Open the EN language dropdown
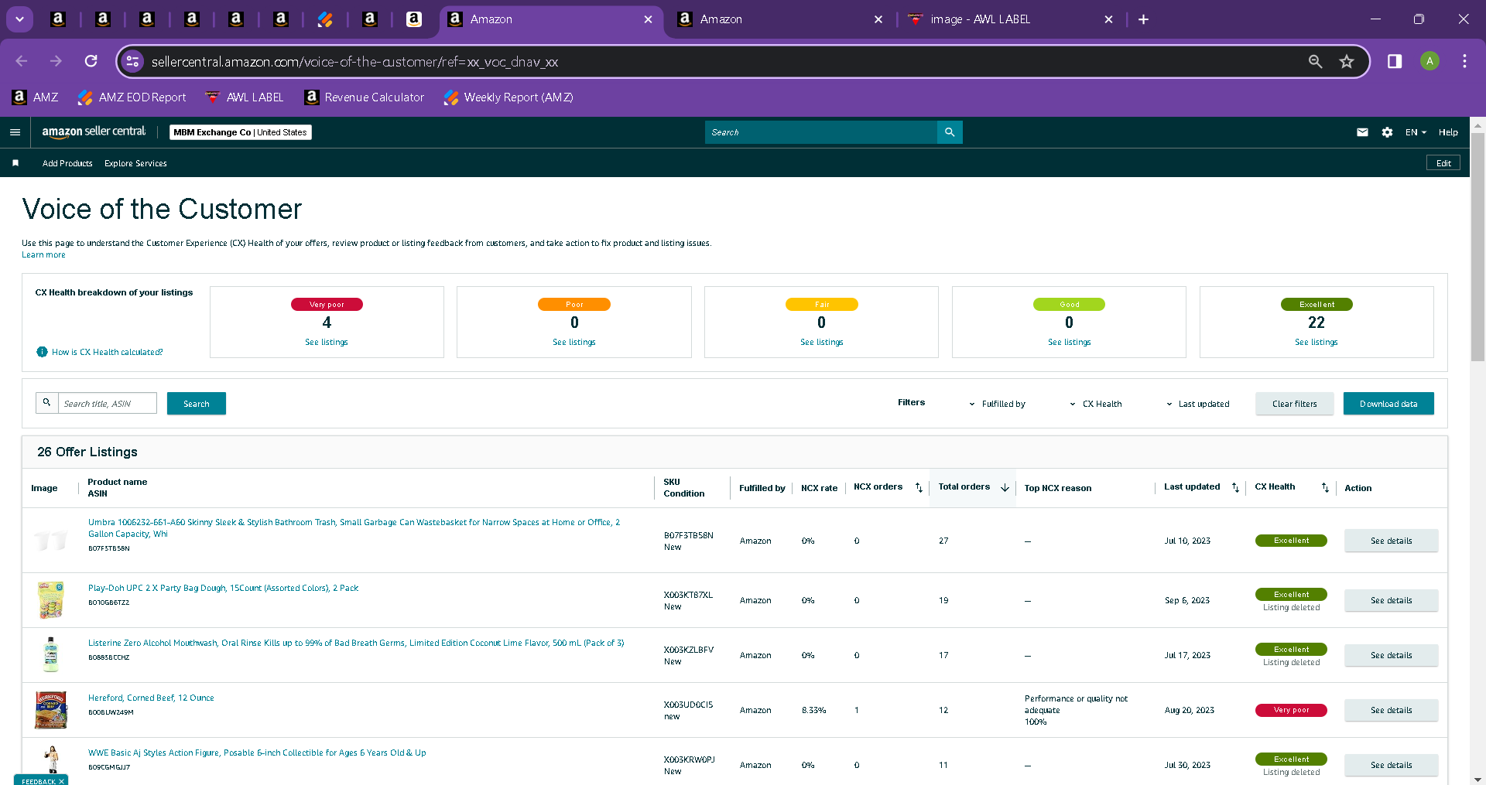The image size is (1486, 785). coord(1416,132)
